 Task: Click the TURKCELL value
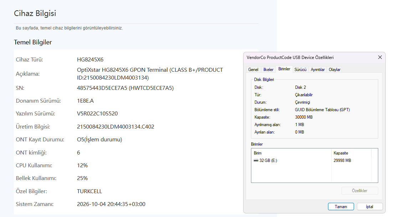click(x=89, y=191)
